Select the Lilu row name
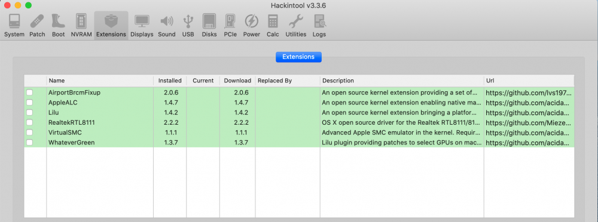 pyautogui.click(x=54, y=112)
